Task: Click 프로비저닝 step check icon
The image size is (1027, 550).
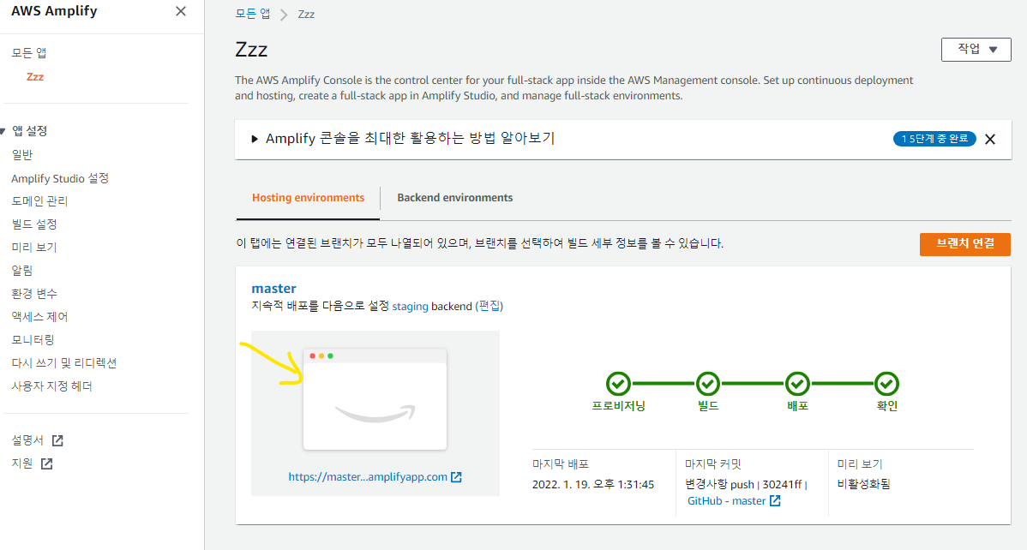Action: tap(618, 384)
